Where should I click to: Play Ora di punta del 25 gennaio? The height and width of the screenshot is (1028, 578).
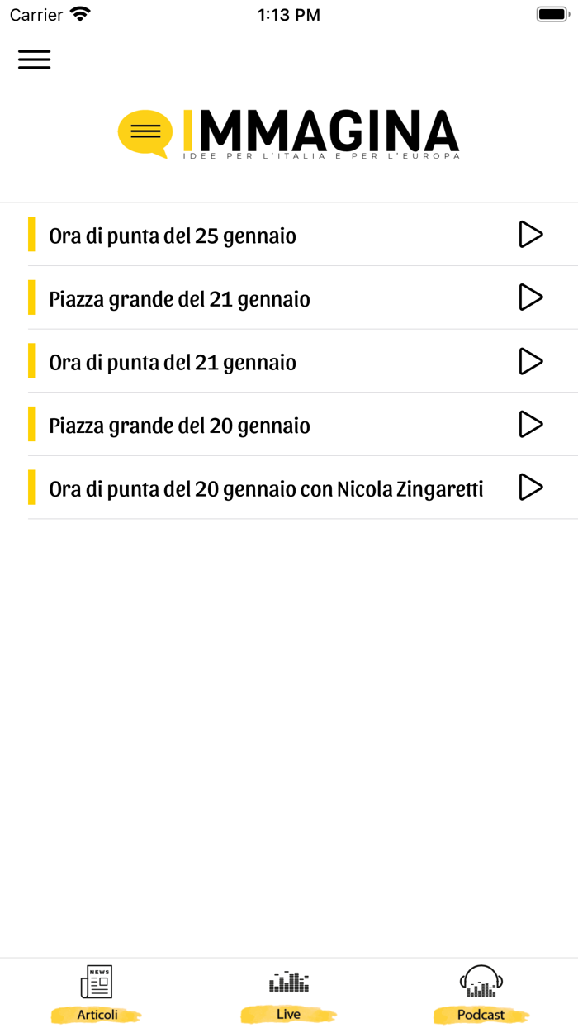point(531,235)
